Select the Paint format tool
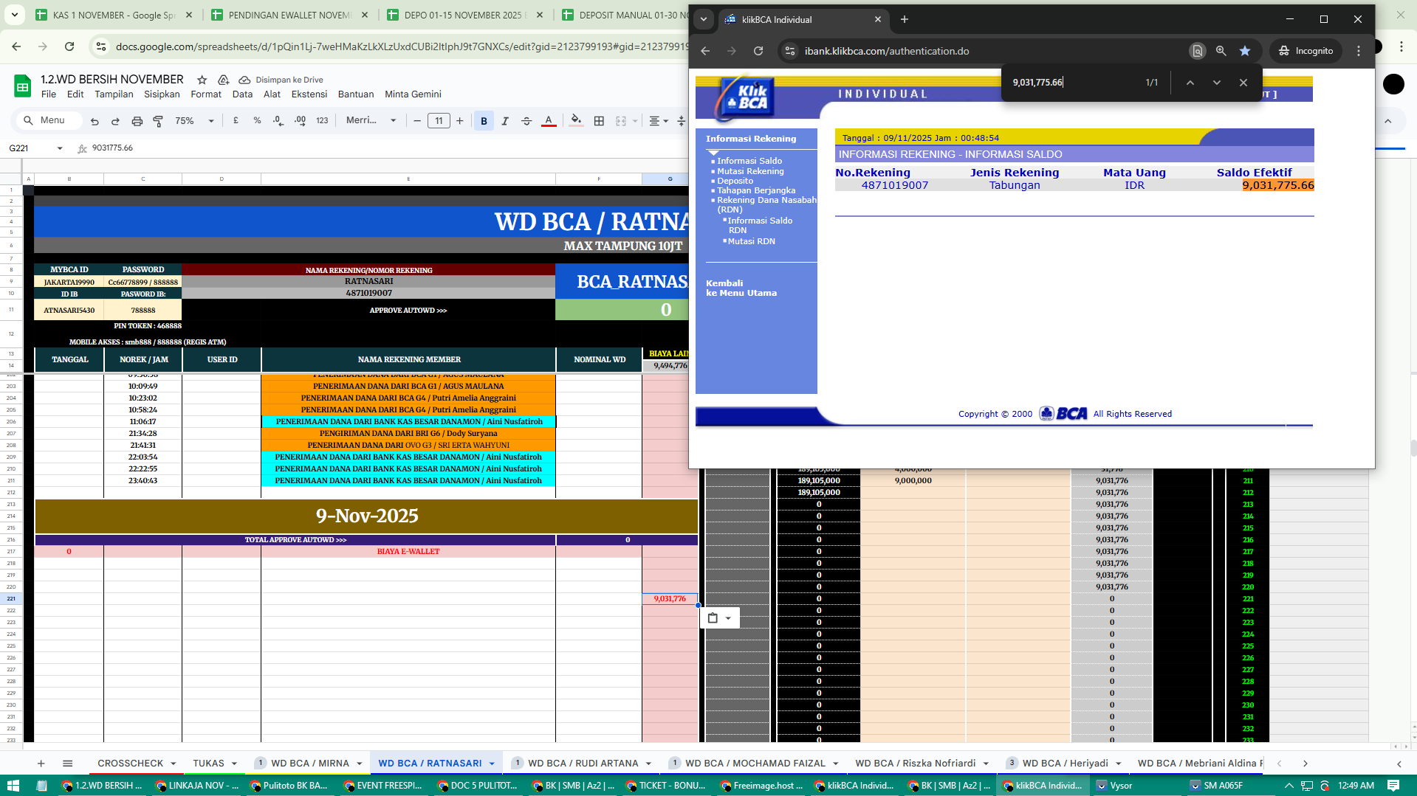 pyautogui.click(x=158, y=120)
